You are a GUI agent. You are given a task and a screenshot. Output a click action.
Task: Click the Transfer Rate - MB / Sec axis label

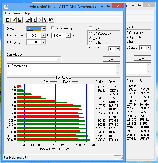point(54,149)
